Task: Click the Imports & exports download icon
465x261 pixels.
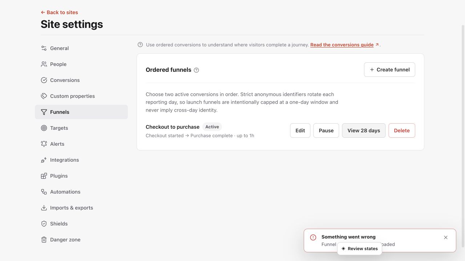Action: 44,208
